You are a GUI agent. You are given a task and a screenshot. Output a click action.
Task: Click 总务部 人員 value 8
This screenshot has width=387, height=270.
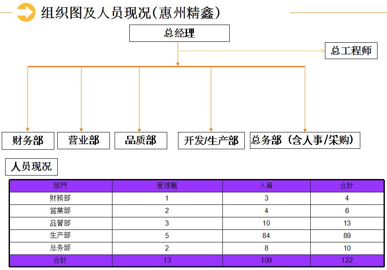266,248
